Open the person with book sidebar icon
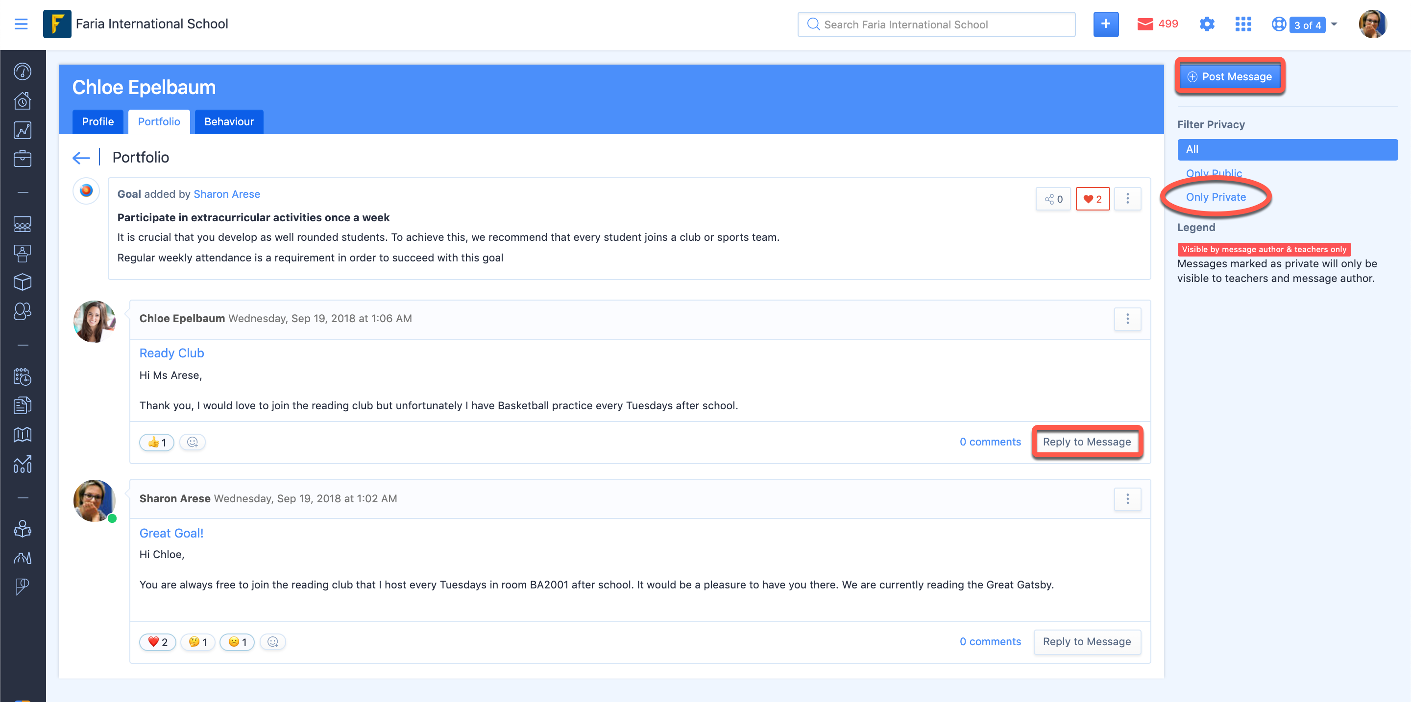 23,529
